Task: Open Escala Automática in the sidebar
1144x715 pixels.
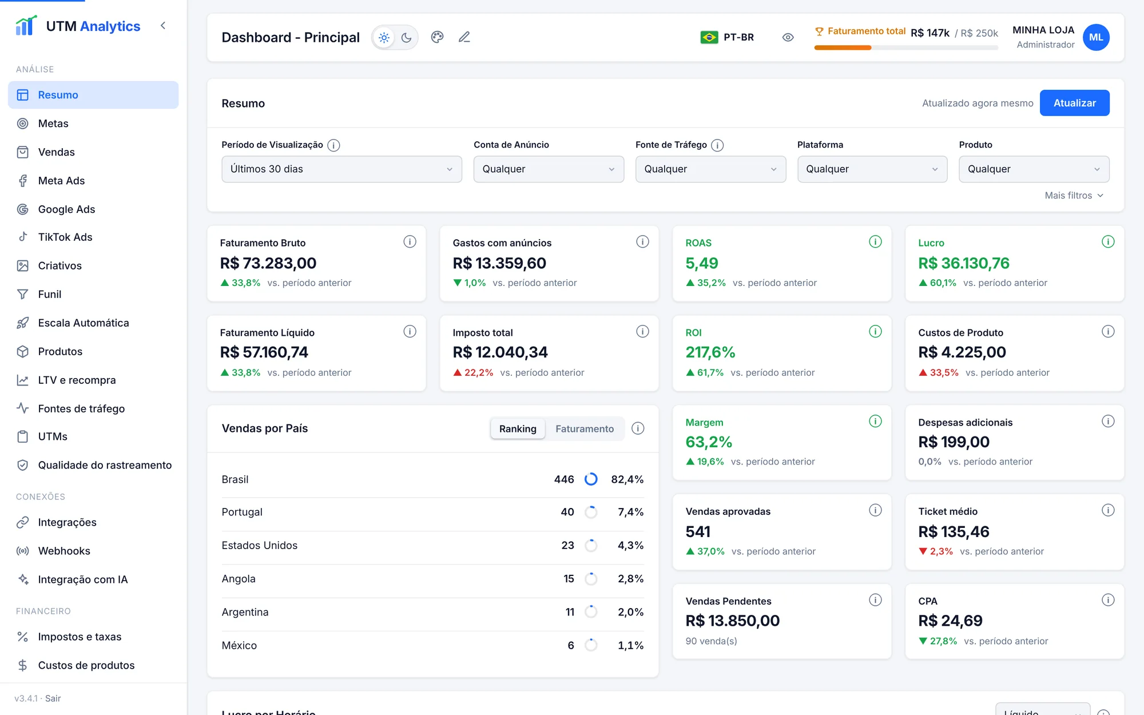Action: pos(93,323)
